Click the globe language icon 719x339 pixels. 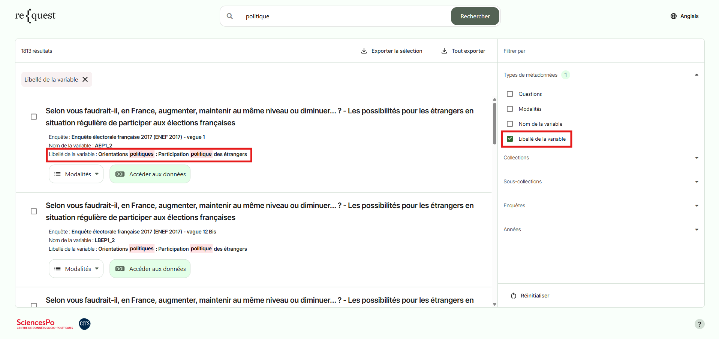click(673, 16)
